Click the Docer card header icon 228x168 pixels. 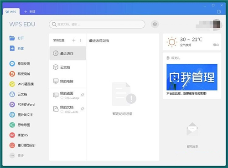(168, 58)
